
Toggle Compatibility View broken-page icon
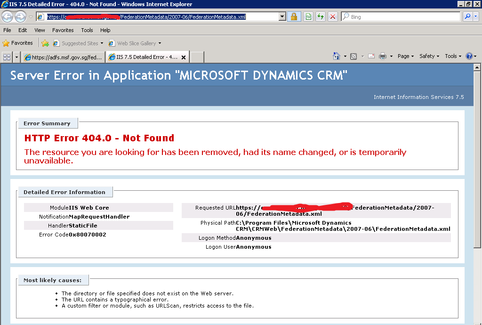point(308,16)
